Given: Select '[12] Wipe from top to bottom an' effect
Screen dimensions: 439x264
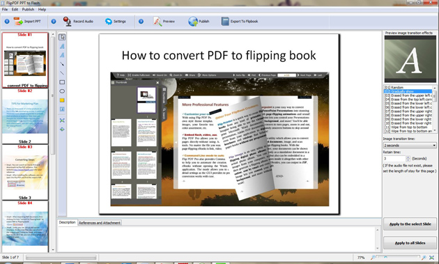Looking at the screenshot, I should (408, 131).
